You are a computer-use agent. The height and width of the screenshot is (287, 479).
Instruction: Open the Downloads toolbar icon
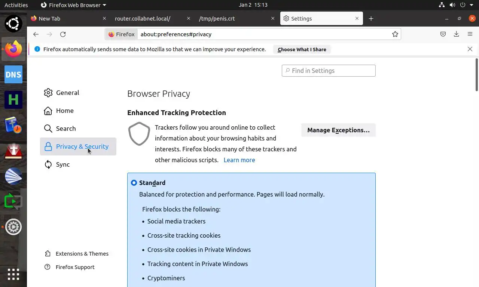click(x=457, y=34)
